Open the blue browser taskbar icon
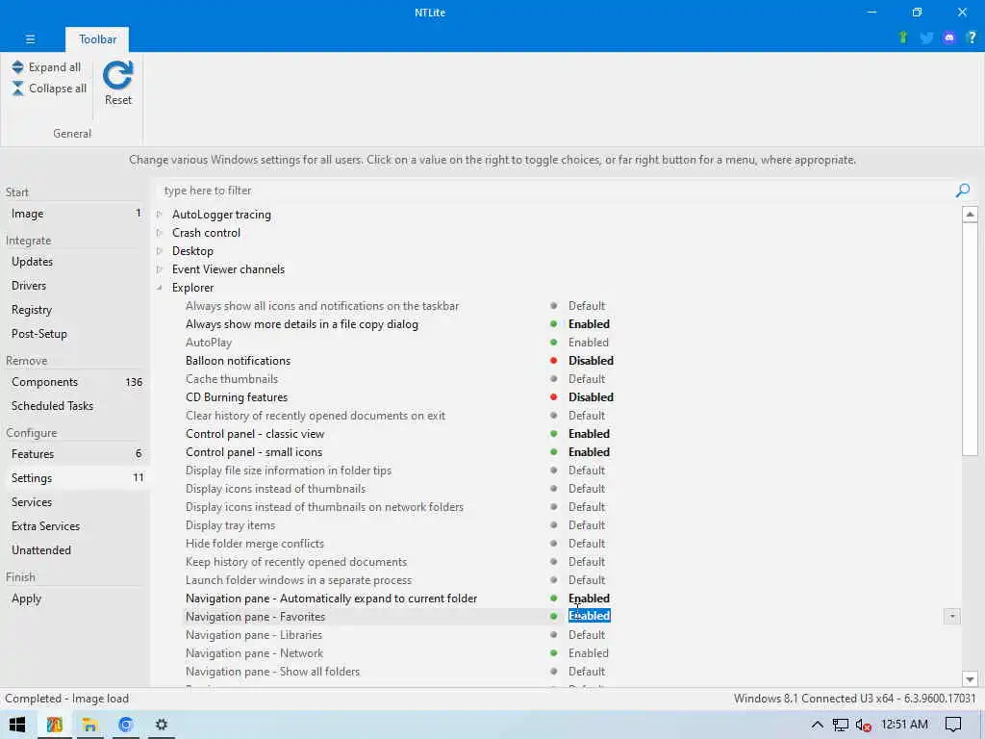The width and height of the screenshot is (985, 739). [126, 725]
